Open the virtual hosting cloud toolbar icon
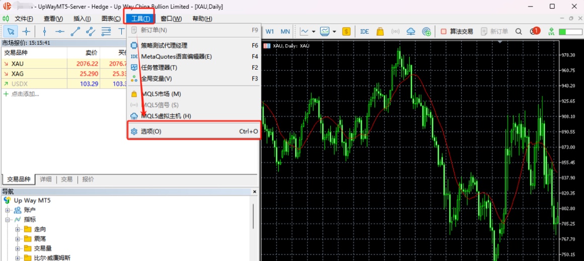The width and height of the screenshot is (584, 261). 411,32
